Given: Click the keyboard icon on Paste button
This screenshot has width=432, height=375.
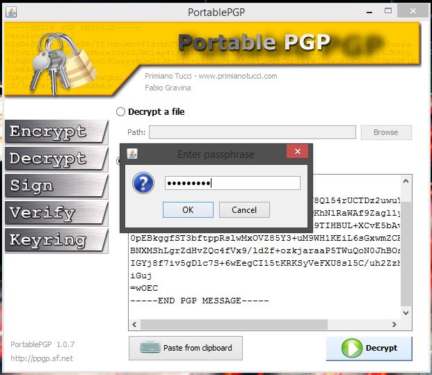Looking at the screenshot, I should (150, 347).
